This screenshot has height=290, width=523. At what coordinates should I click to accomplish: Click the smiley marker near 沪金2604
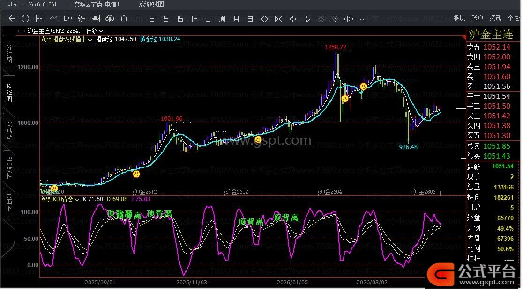tap(345, 99)
